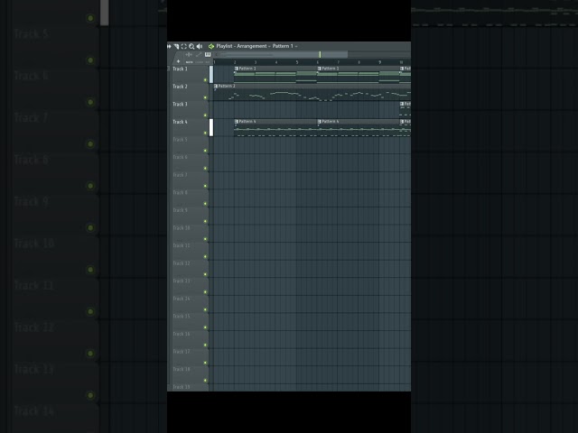Activate the Zoom magnifier tool
This screenshot has height=433, width=578.
click(x=191, y=46)
